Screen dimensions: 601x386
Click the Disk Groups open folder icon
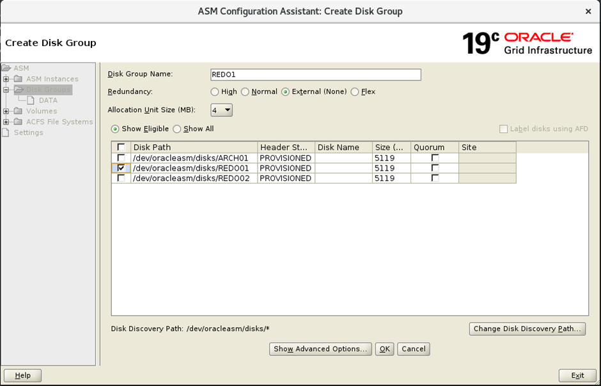[19, 89]
